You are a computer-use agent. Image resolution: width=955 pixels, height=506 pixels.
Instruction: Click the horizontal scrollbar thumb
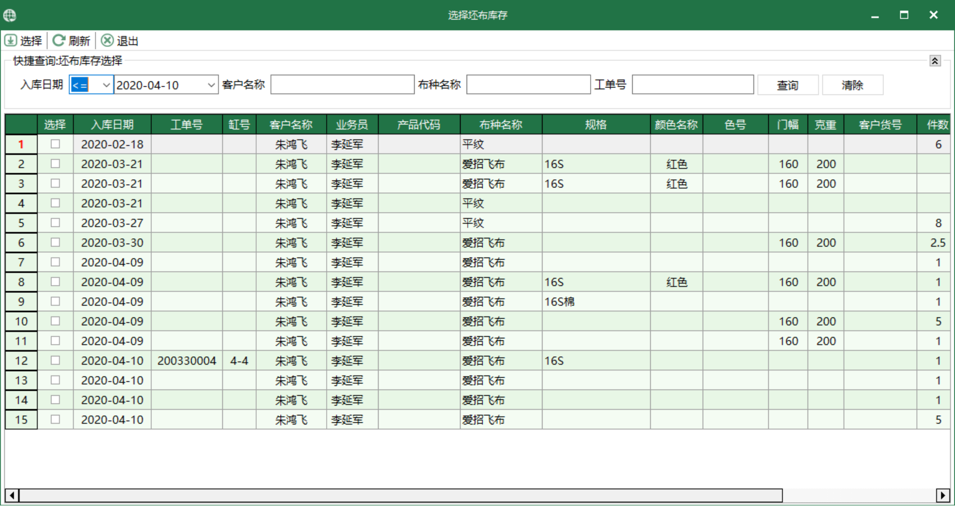pos(400,496)
